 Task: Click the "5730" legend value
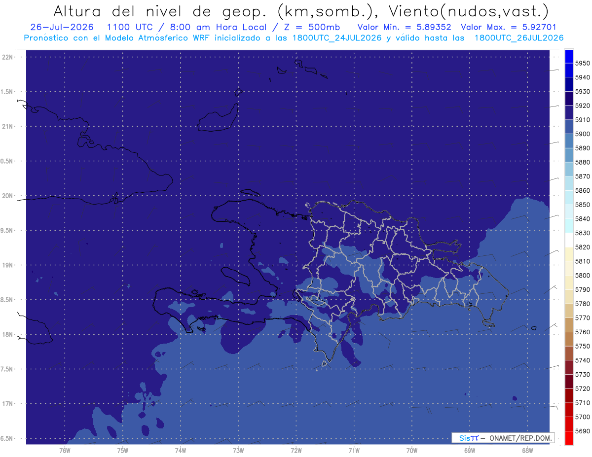pos(582,375)
